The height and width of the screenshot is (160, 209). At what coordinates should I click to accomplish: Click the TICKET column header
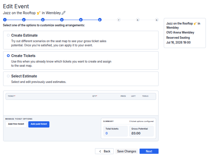(x=11, y=96)
